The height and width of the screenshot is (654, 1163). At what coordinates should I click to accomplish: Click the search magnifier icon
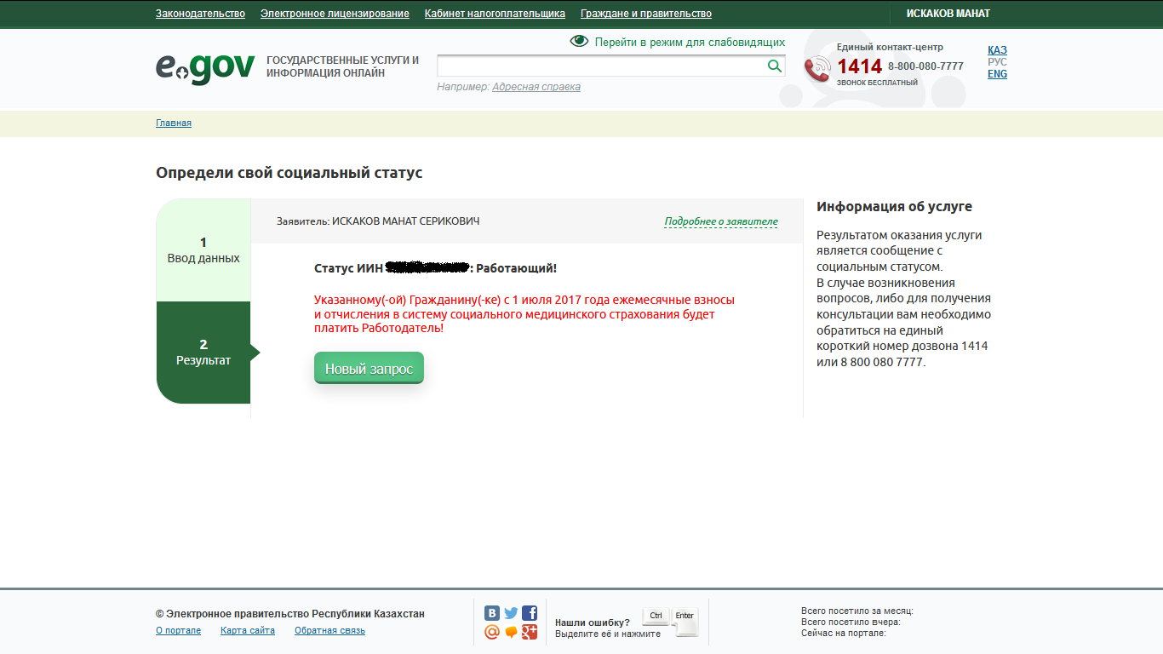coord(774,66)
